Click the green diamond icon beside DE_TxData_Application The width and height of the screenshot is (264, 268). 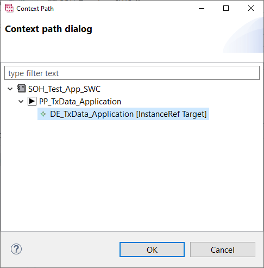43,114
